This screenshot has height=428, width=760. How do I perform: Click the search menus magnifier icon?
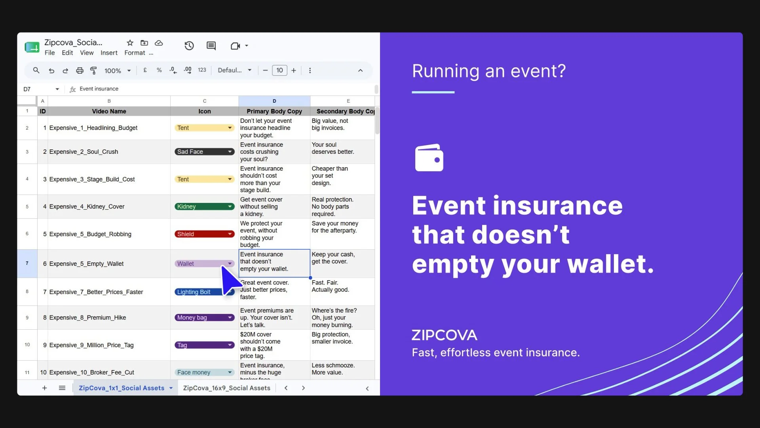tap(36, 70)
